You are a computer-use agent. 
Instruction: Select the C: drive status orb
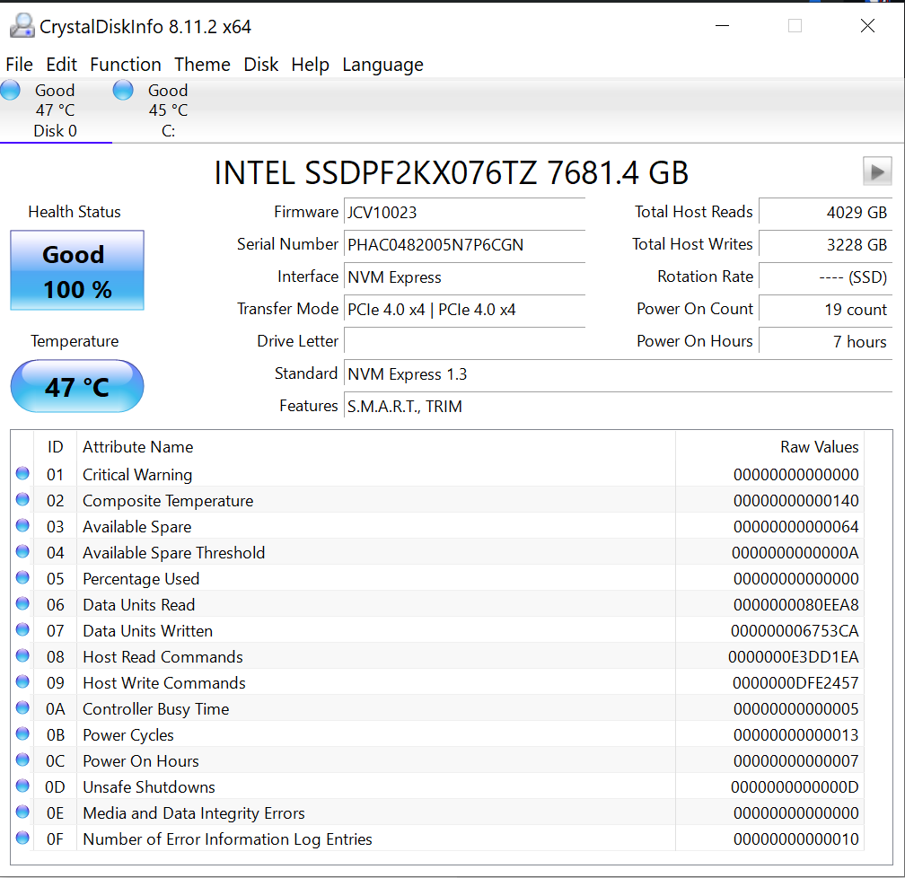coord(123,90)
